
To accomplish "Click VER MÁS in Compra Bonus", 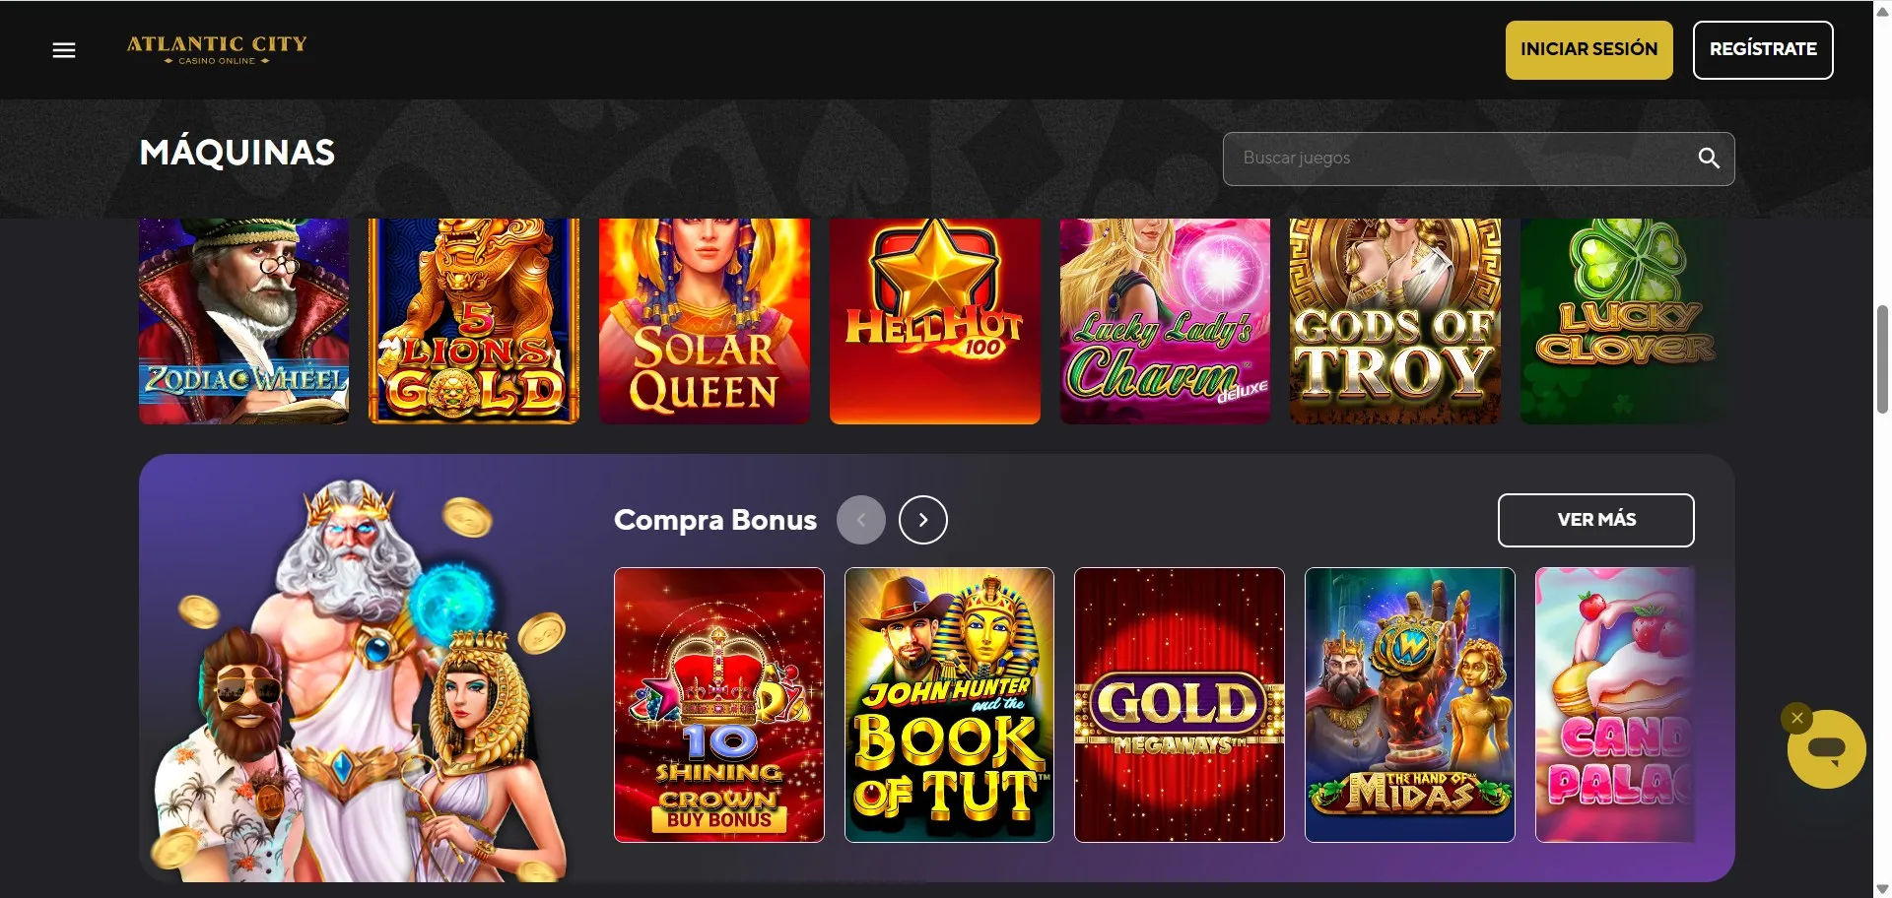I will pyautogui.click(x=1595, y=520).
